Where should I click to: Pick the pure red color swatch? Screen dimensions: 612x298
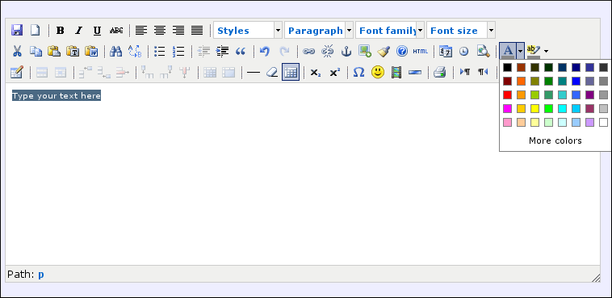pos(507,95)
